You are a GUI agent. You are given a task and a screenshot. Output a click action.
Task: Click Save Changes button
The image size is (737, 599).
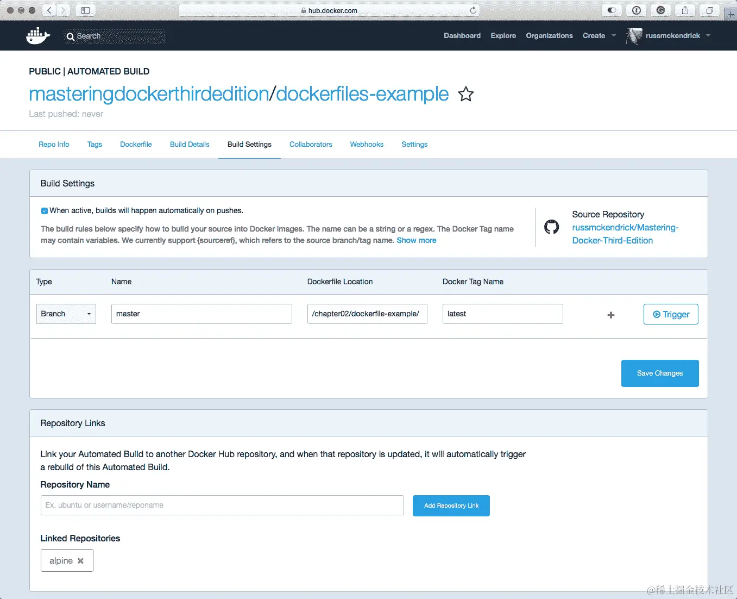660,373
